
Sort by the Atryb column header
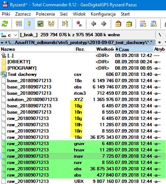point(160,49)
